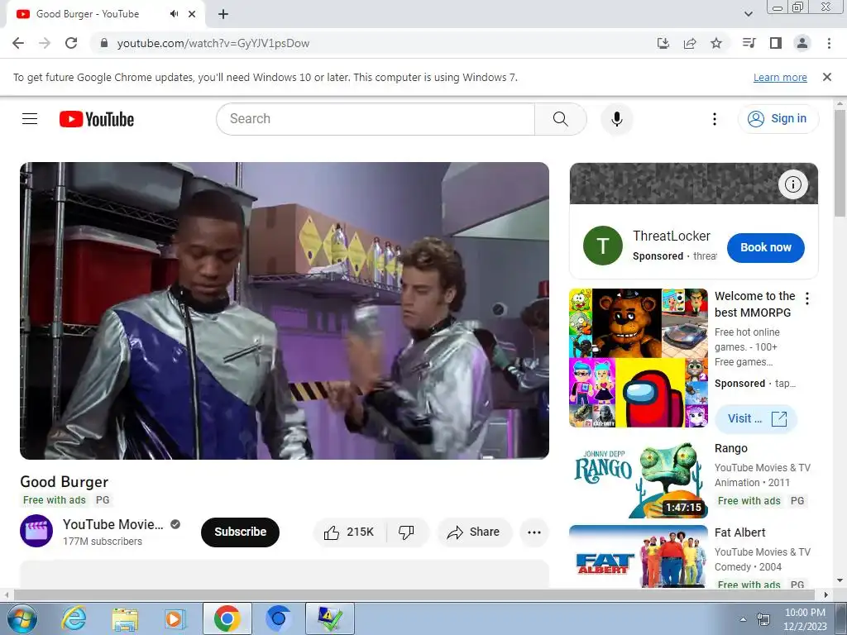
Task: Open MMORPG sponsored games thumbnail
Action: coord(638,358)
